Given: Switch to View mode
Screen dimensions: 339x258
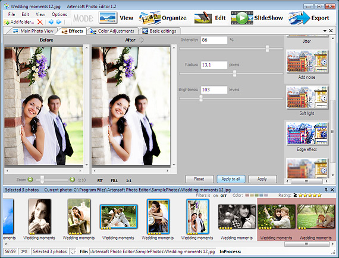Looking at the screenshot, I should coord(117,18).
